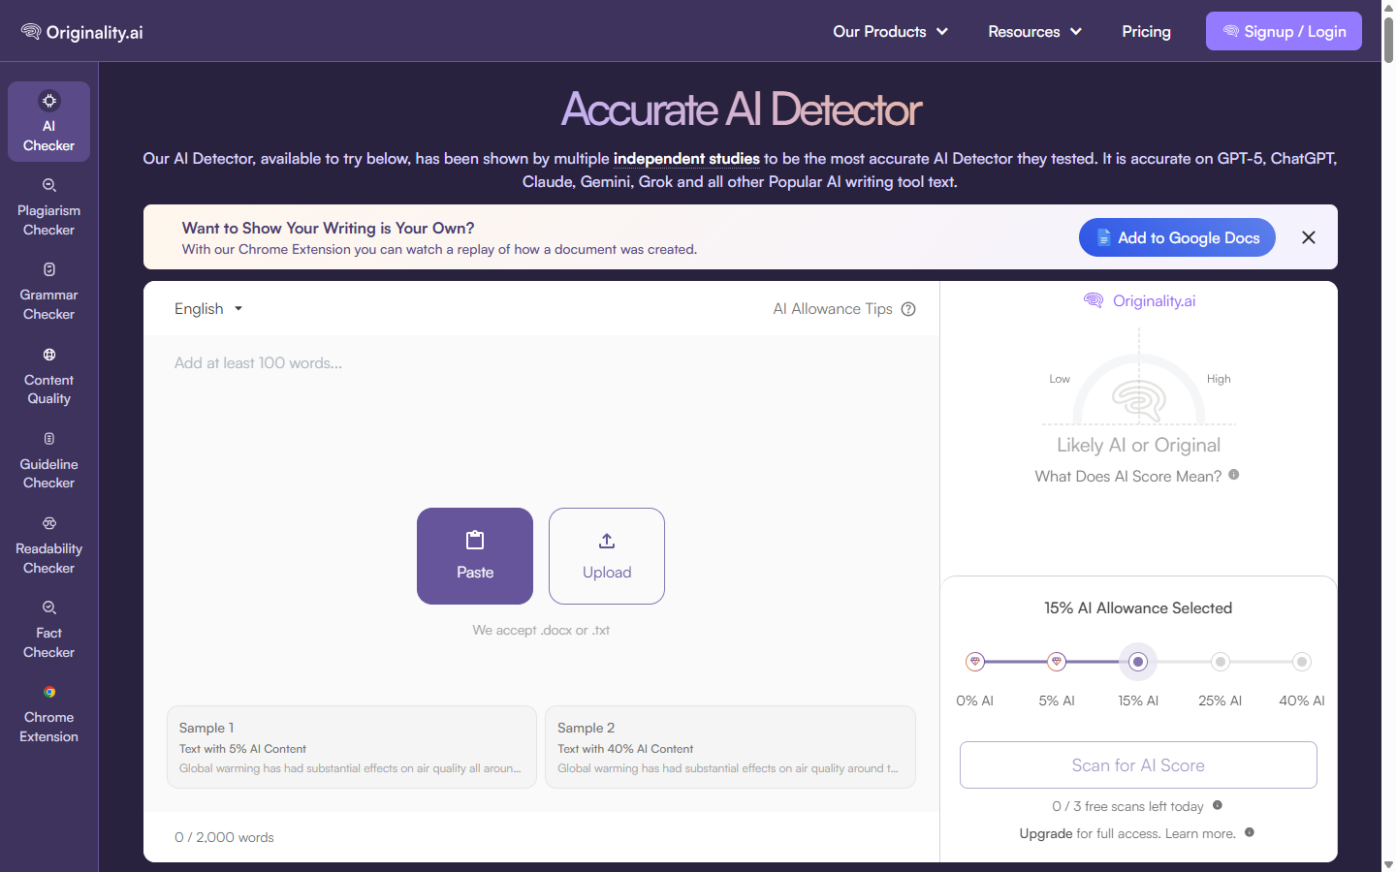Click the Originality.ai brand logo in results panel
The image size is (1396, 872).
(1139, 301)
